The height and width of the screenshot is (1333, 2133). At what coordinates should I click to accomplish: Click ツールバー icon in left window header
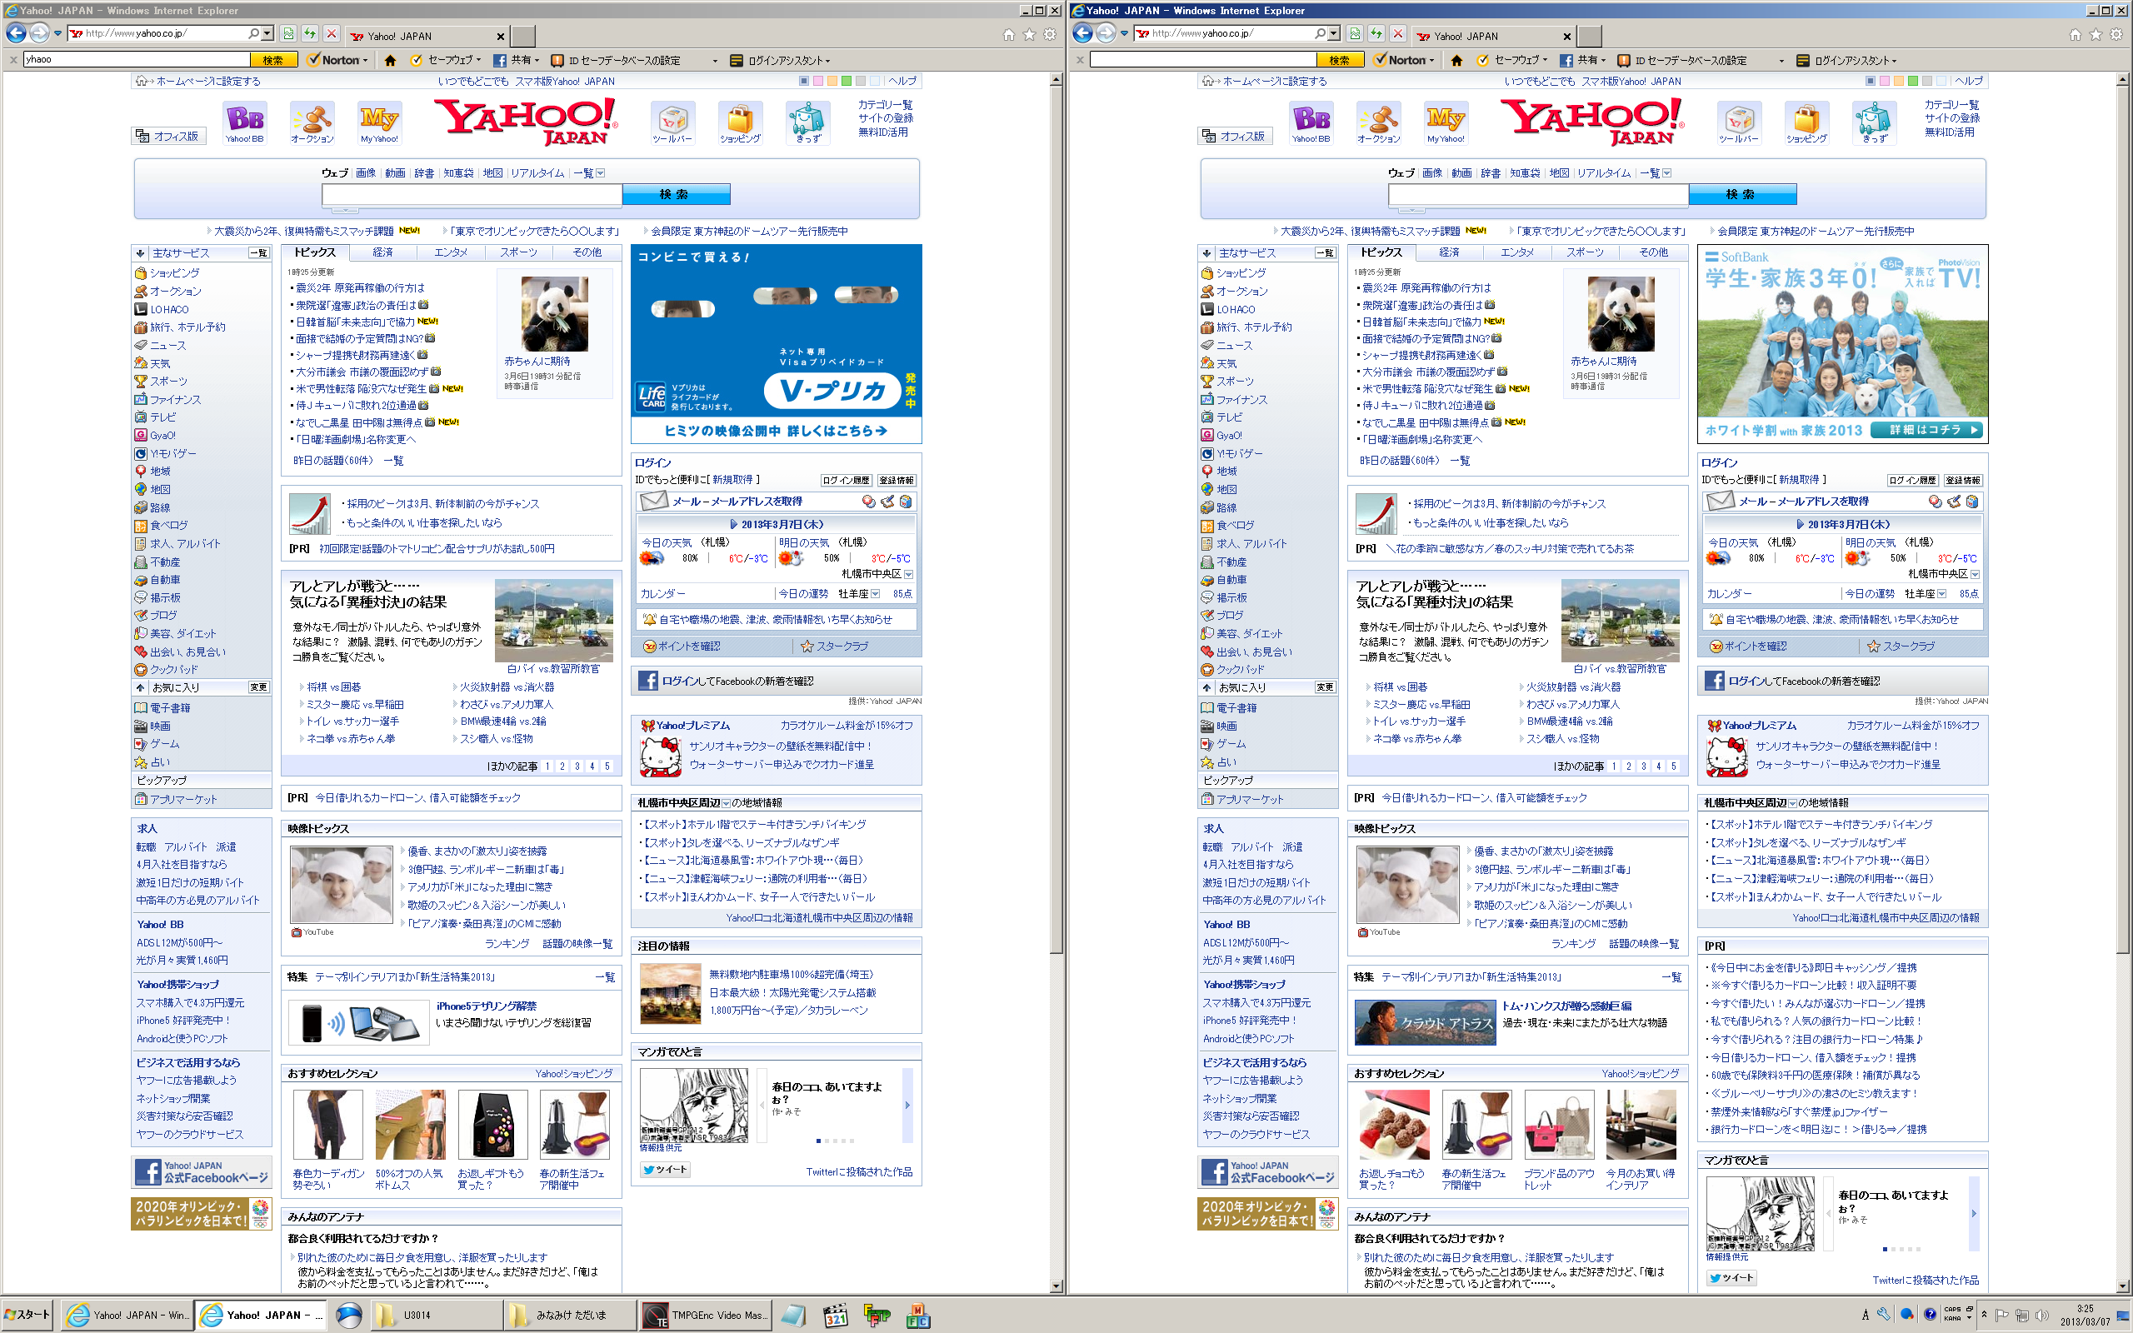(672, 122)
